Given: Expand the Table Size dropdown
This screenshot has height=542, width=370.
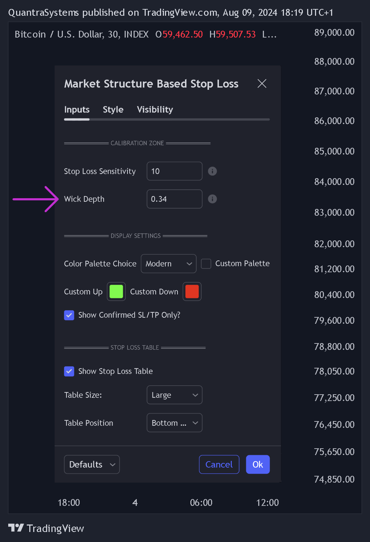Looking at the screenshot, I should pos(174,395).
